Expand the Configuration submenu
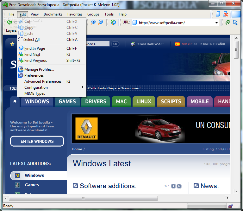The height and width of the screenshot is (211, 243). [x=51, y=87]
